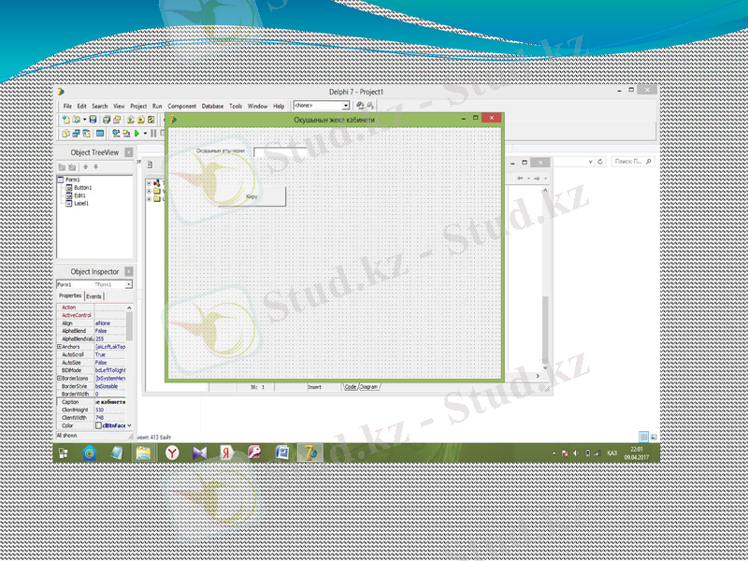Click the down arrow in Object TreeView
Viewport: 748px width, 561px height.
tap(94, 167)
